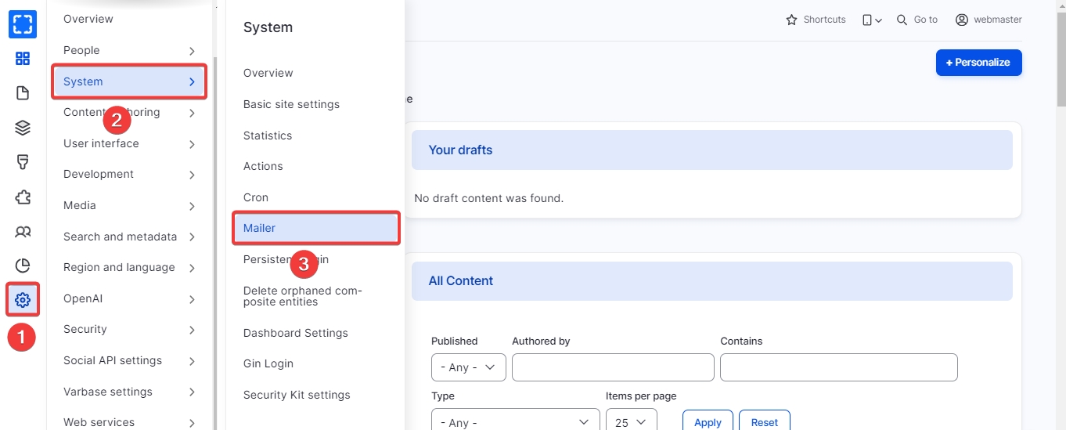This screenshot has width=1066, height=430.
Task: Click the Dashboard grid icon in sidebar
Action: coord(23,59)
